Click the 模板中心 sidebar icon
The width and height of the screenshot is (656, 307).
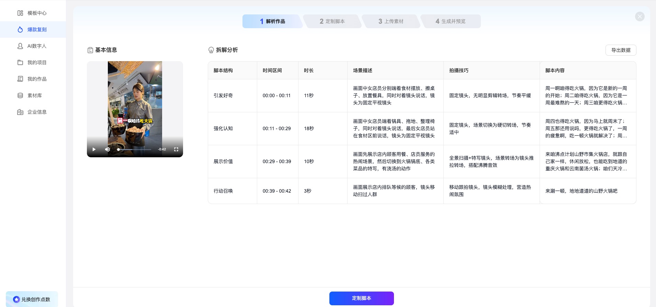coord(20,13)
